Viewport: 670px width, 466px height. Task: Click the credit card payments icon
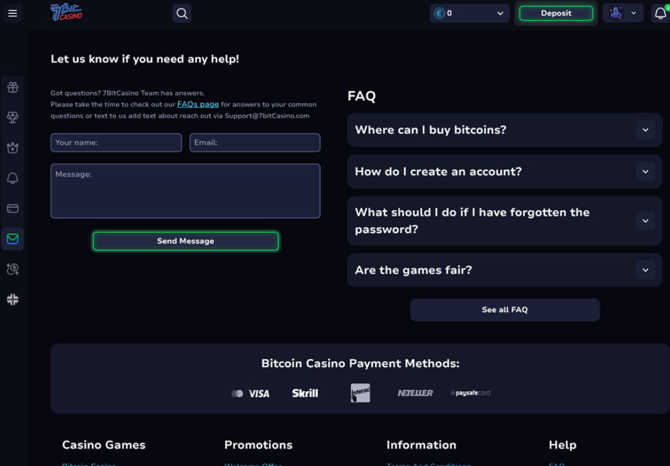[x=12, y=208]
